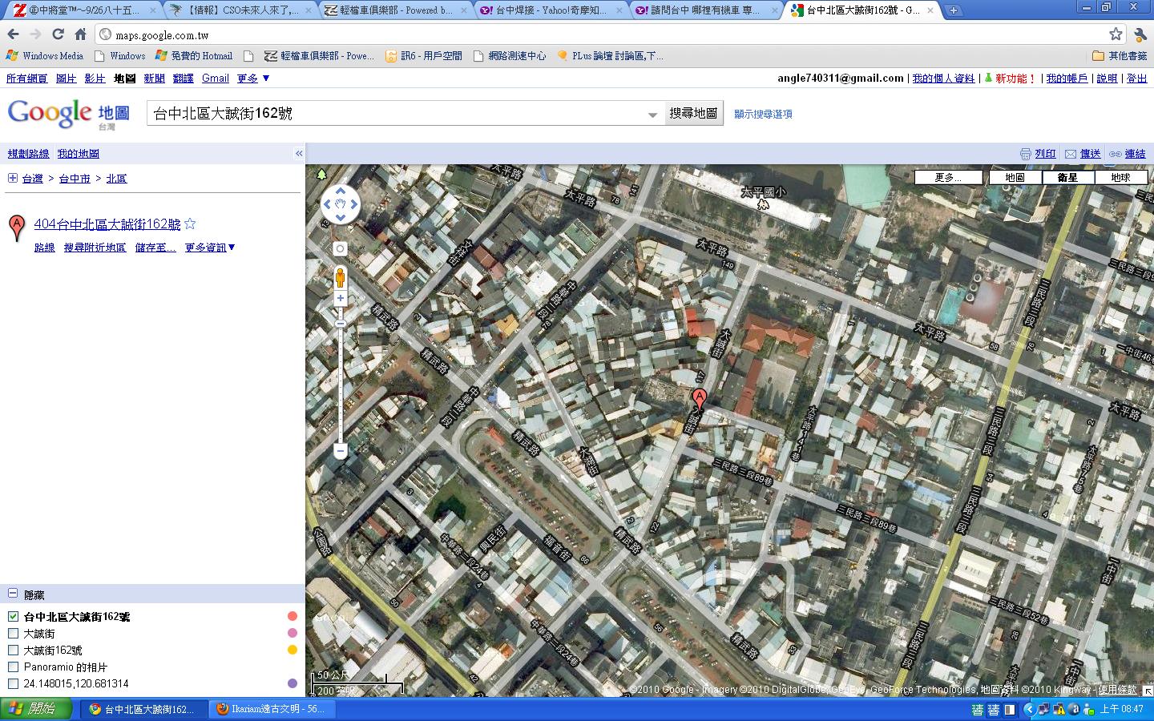This screenshot has height=721, width=1154.
Task: Expand the 台灣 breadcrumb plus icon
Action: tap(13, 178)
